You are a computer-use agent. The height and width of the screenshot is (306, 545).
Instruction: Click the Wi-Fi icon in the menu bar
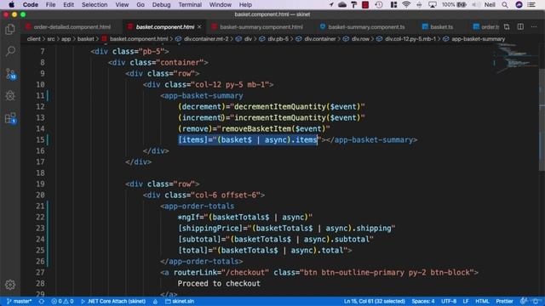point(406,4)
